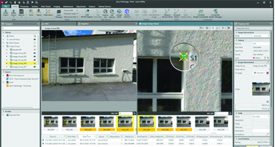275x147 pixels.
Task: Collapse the Image Groups tree node
Action: pyautogui.click(x=4, y=46)
